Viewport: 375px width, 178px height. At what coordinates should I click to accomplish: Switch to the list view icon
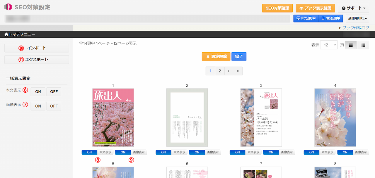coord(363,45)
